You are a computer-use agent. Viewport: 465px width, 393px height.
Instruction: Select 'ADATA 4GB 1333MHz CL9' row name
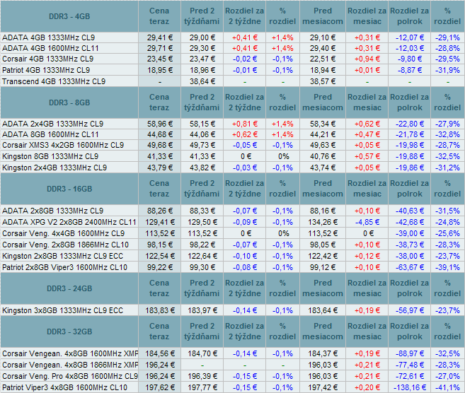[x=49, y=37]
